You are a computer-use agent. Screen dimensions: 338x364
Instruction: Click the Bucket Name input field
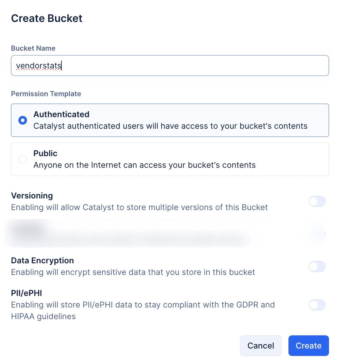(x=170, y=66)
